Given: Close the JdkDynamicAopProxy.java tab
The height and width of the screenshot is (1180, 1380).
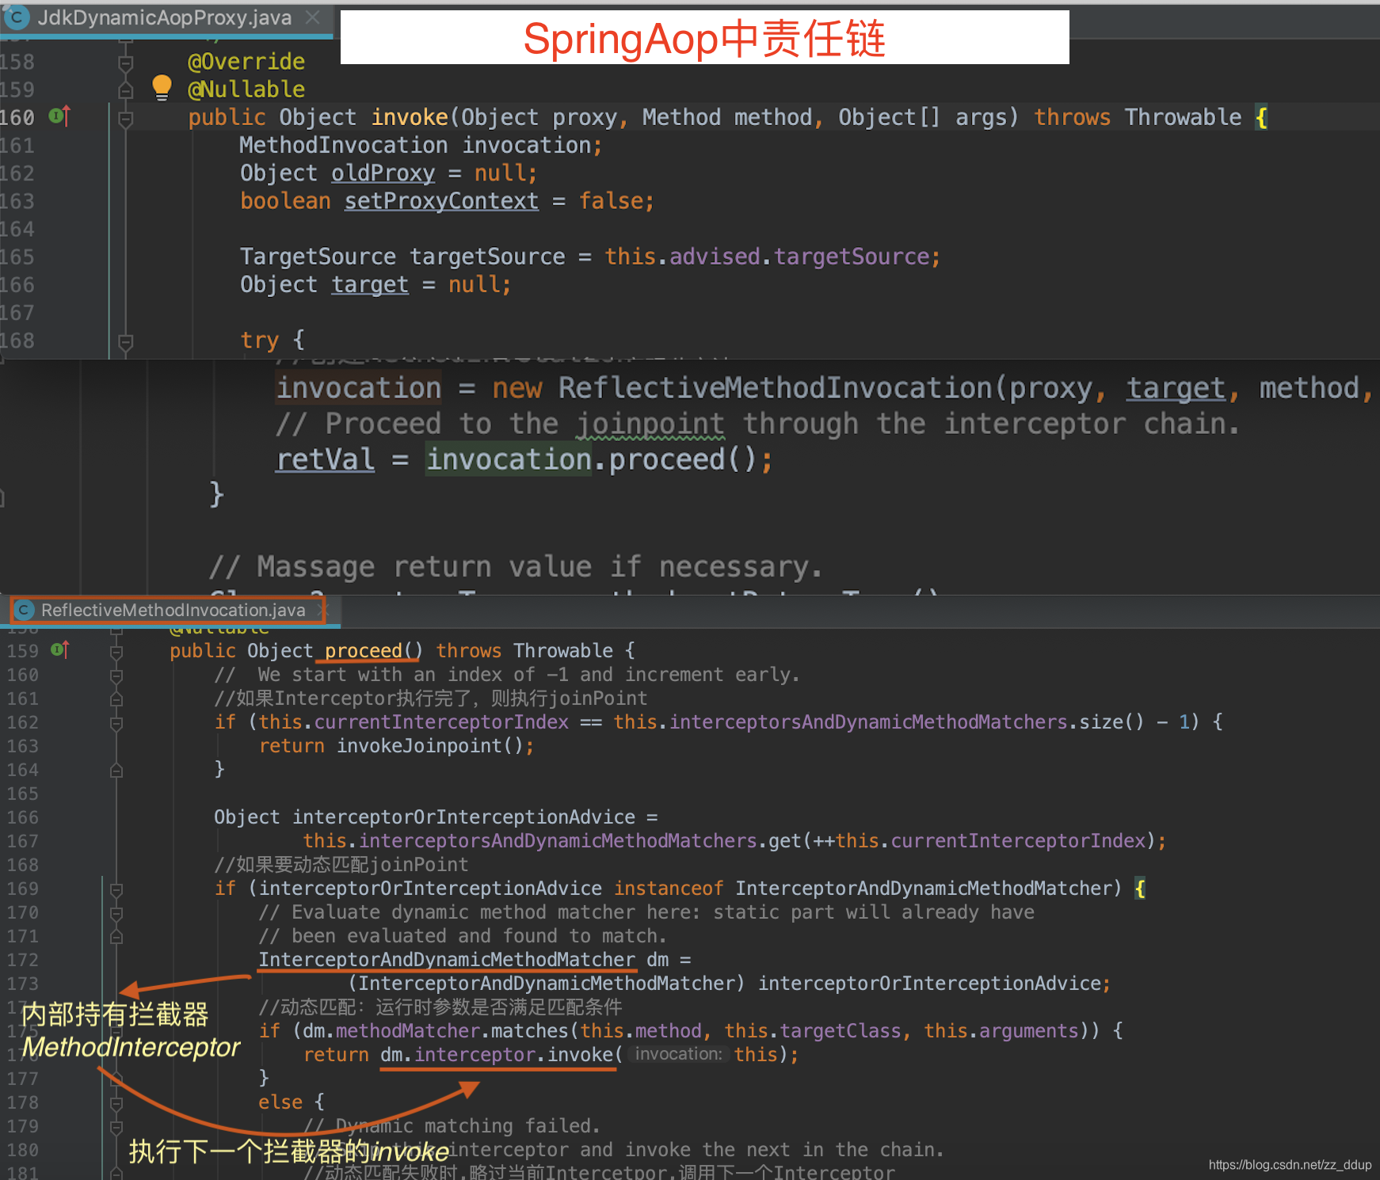Looking at the screenshot, I should [x=313, y=17].
